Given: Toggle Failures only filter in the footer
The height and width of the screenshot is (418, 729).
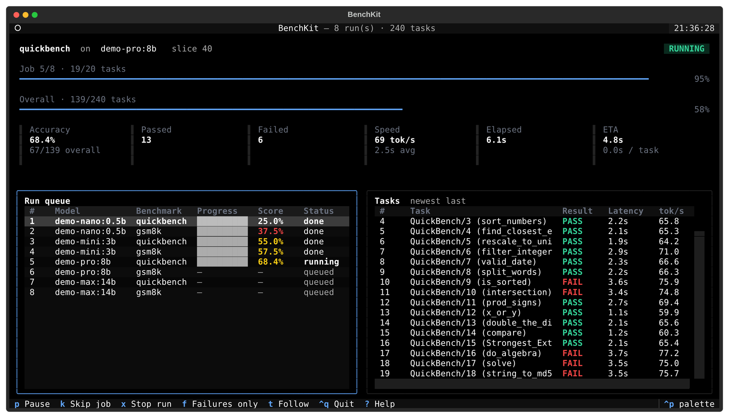Looking at the screenshot, I should 220,404.
